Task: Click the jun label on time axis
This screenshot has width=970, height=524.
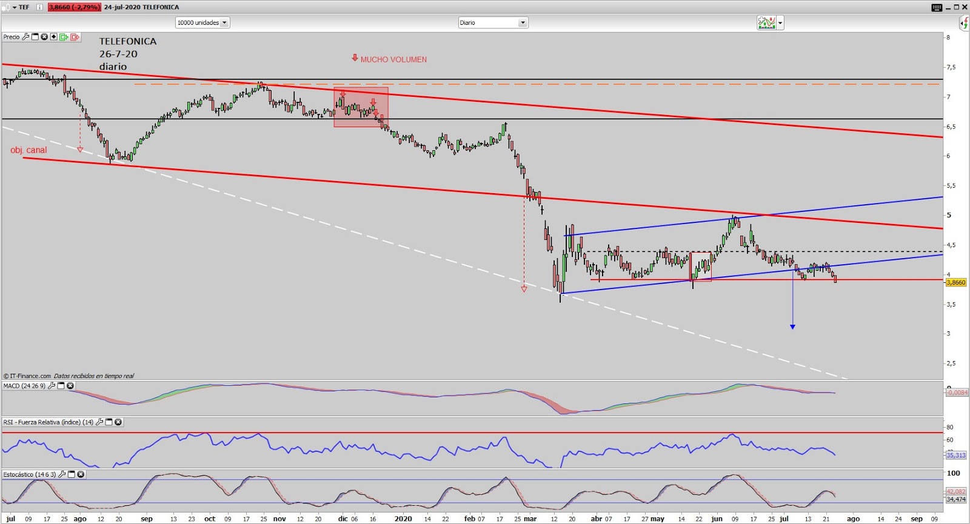Action: [717, 519]
